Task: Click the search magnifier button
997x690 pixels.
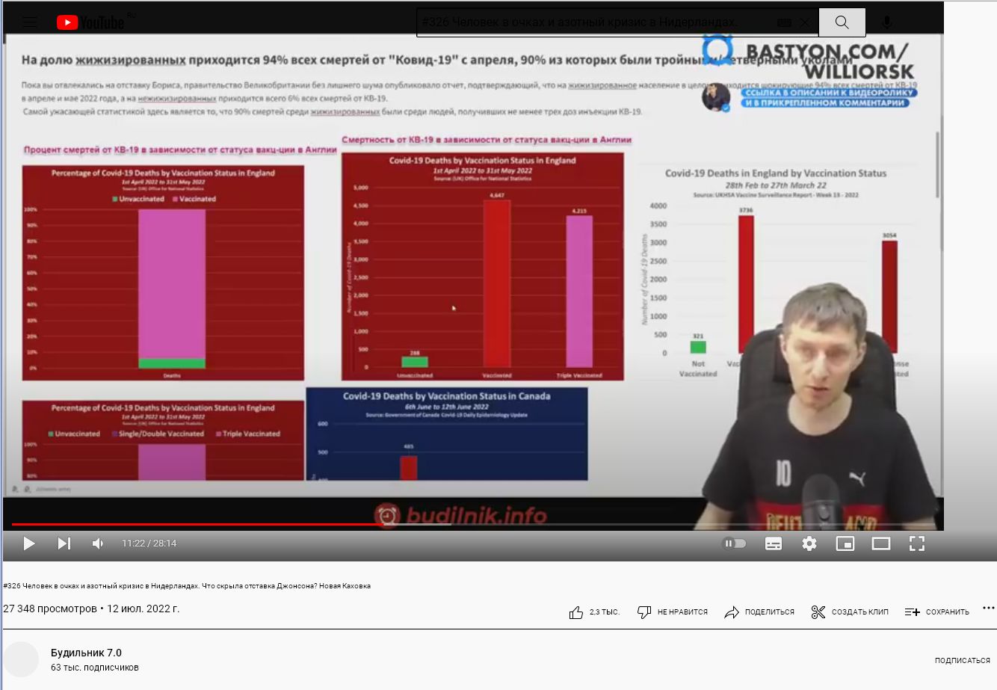Action: 842,22
